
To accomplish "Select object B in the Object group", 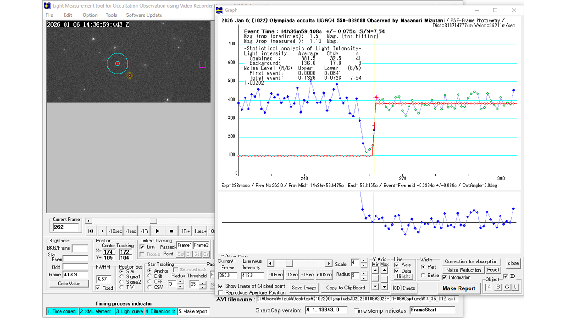I will pyautogui.click(x=498, y=287).
